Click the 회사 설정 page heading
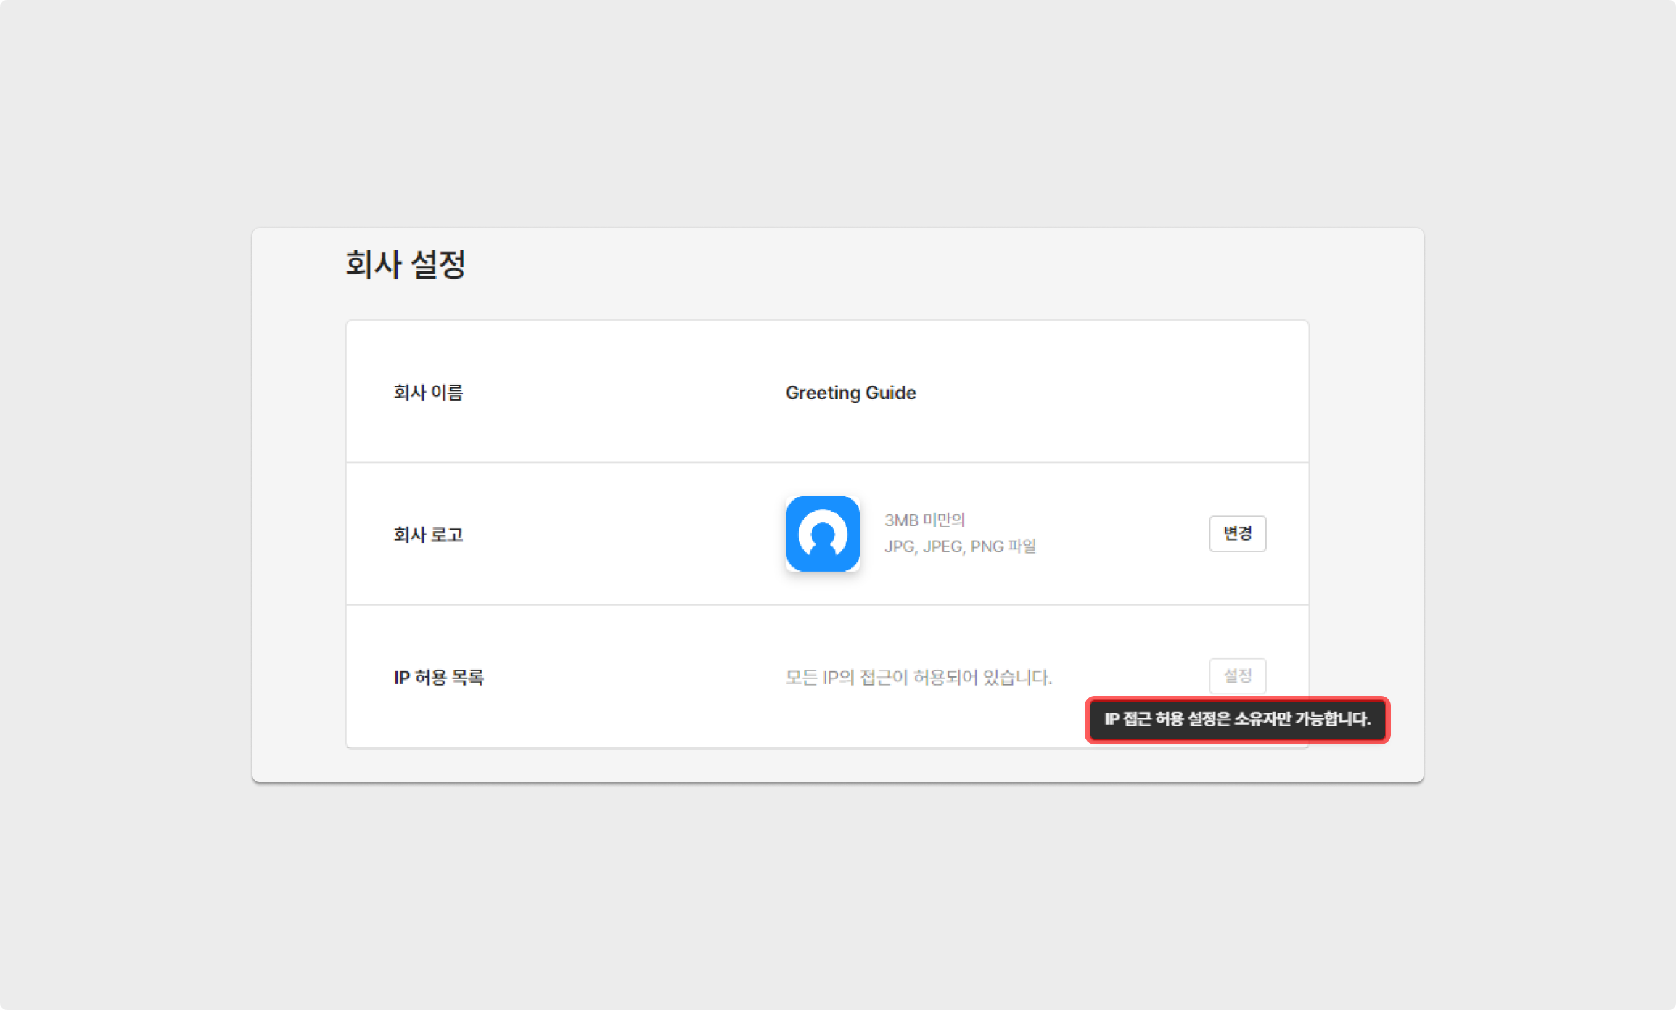This screenshot has width=1676, height=1010. [x=405, y=263]
